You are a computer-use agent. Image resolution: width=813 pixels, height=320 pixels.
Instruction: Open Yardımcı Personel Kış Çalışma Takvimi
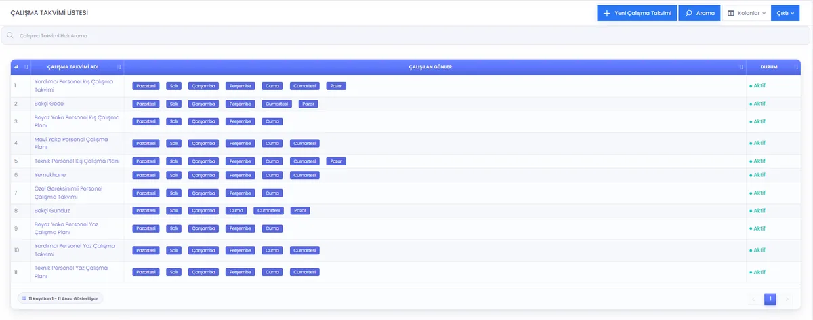pyautogui.click(x=74, y=85)
